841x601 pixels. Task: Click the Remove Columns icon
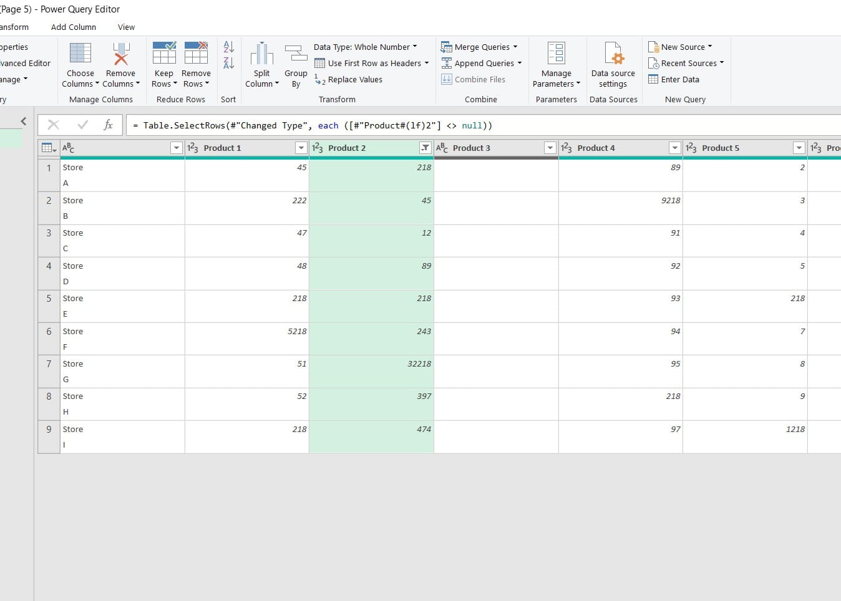121,54
